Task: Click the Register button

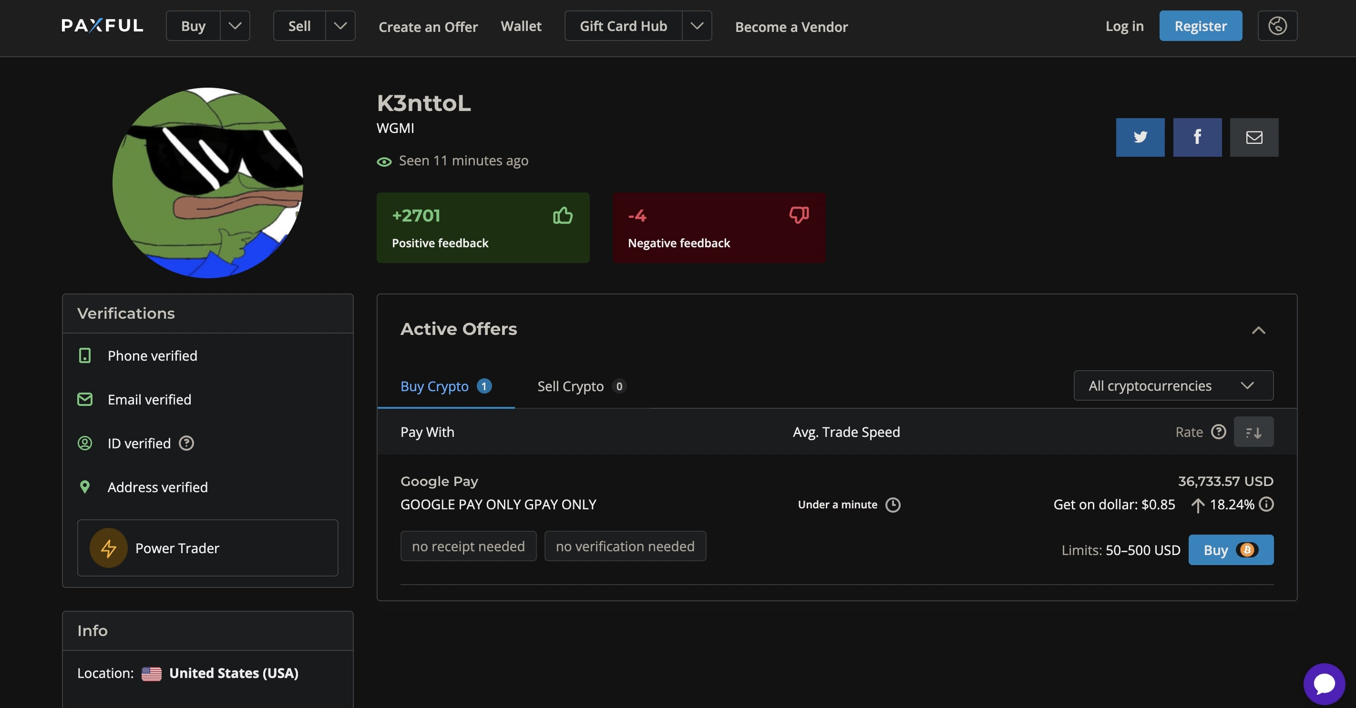Action: click(x=1200, y=26)
